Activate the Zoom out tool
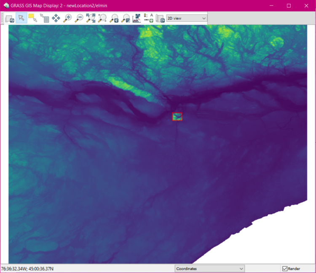The image size is (316, 273). [79, 18]
